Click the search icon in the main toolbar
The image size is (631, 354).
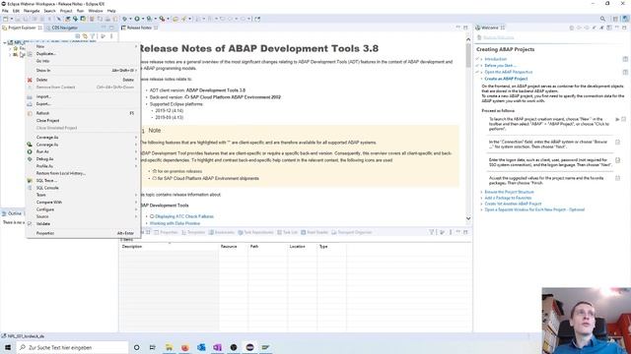tap(602, 19)
